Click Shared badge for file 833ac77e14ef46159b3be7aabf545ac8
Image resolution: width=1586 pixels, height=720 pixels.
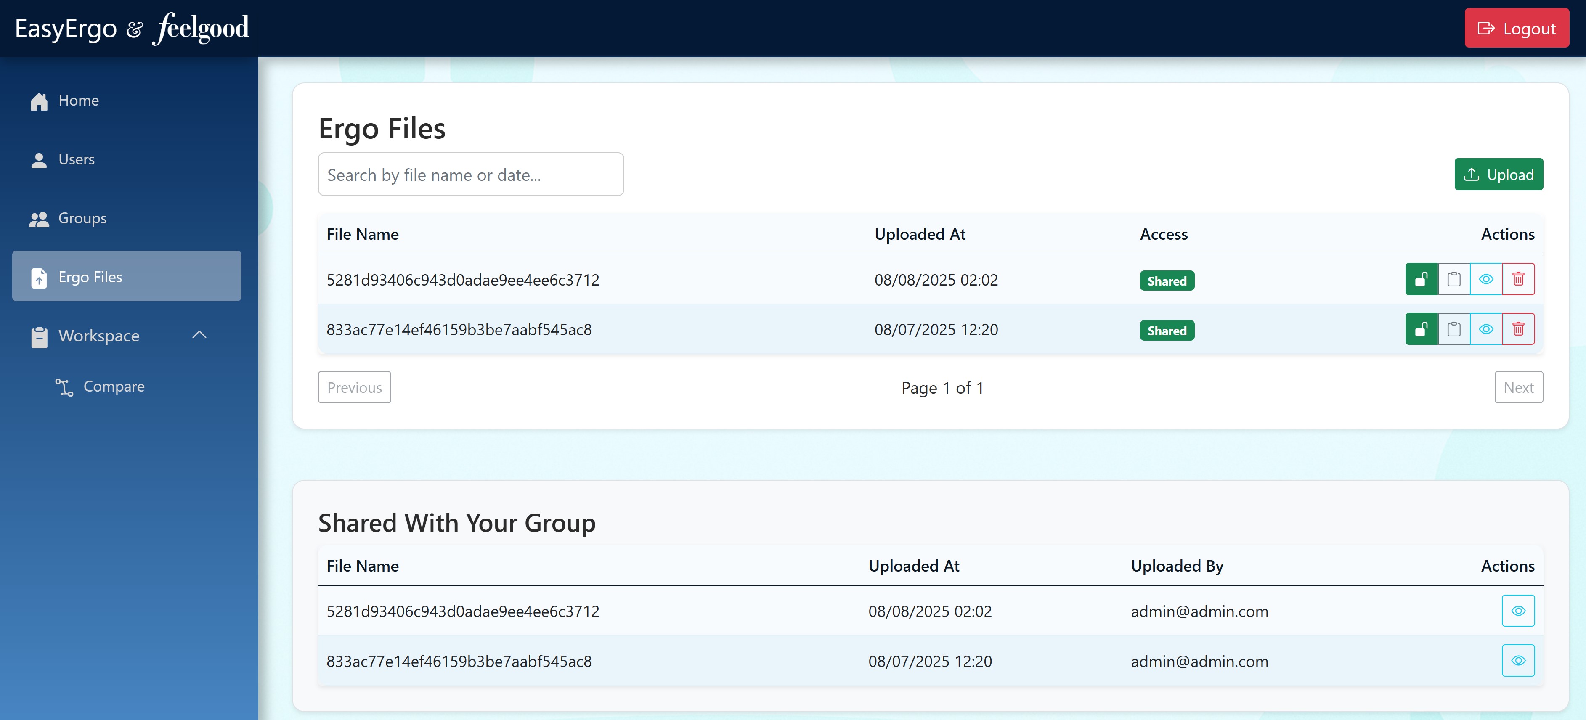coord(1167,331)
